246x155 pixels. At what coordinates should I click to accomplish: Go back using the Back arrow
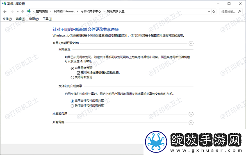[5, 11]
